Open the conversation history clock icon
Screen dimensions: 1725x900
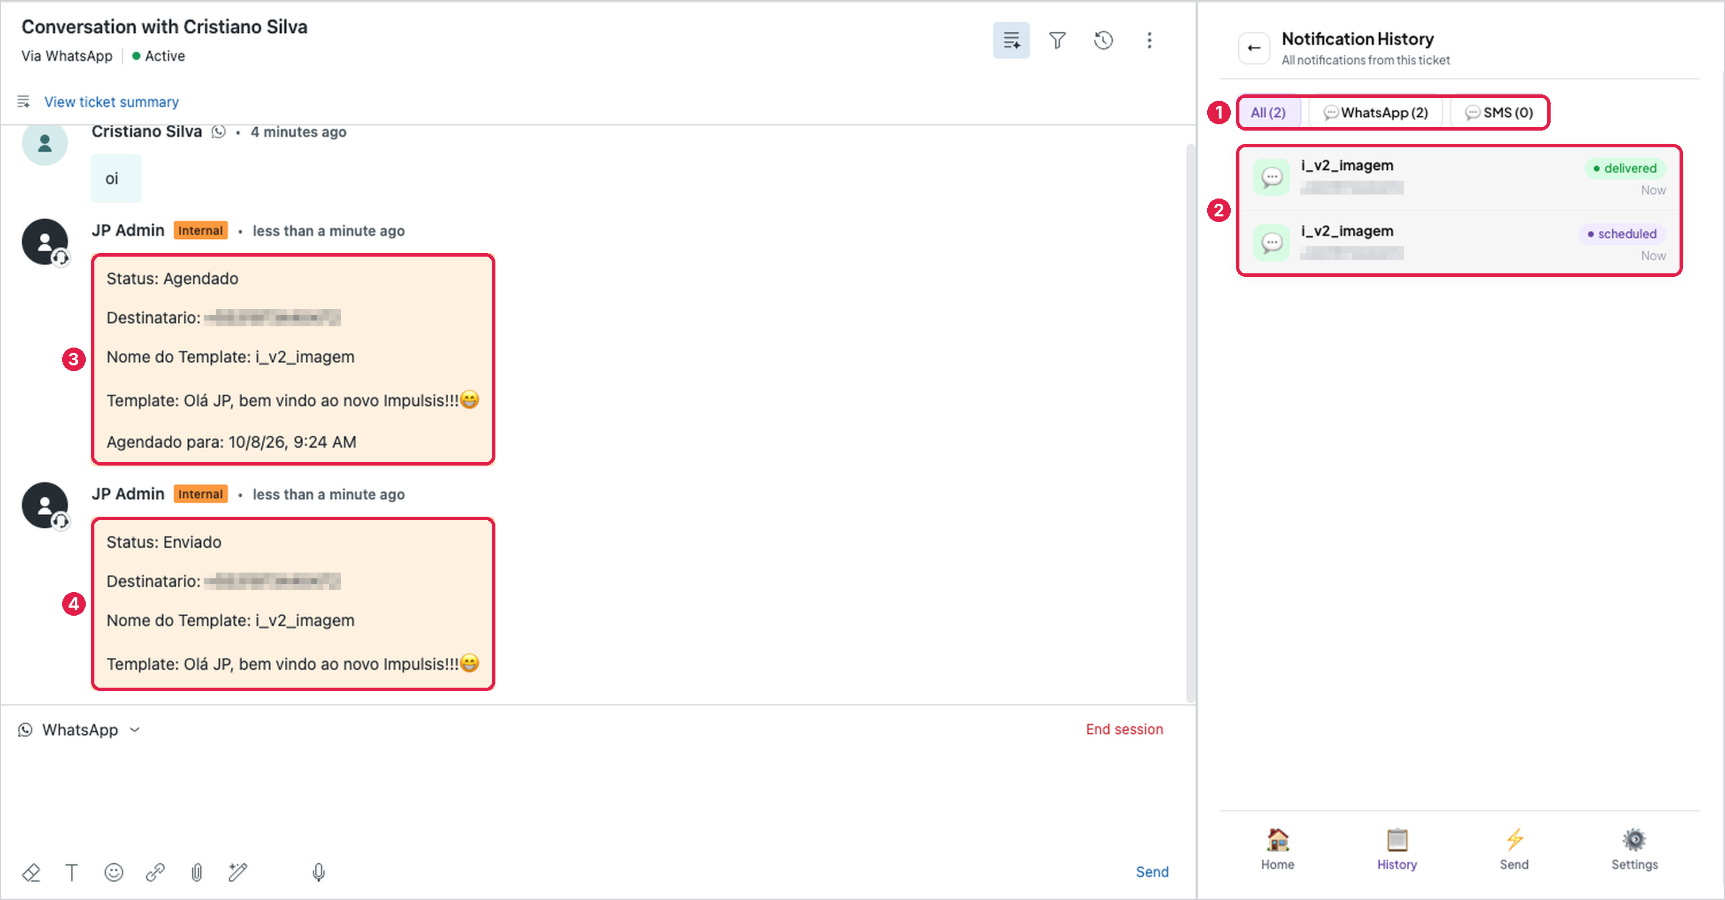coord(1104,40)
